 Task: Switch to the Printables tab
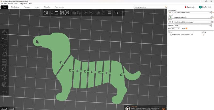pos(47,7)
